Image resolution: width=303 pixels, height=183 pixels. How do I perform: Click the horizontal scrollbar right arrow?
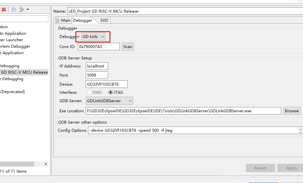pos(46,164)
